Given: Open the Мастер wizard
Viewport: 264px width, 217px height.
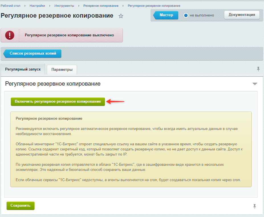Looking at the screenshot, I should click(x=166, y=15).
